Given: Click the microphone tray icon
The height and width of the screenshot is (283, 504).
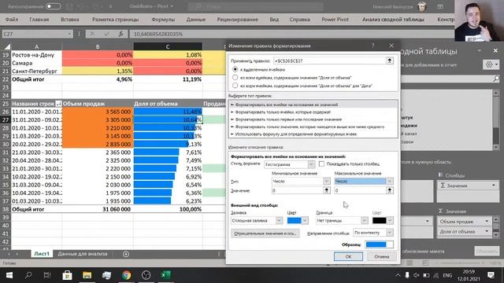Looking at the screenshot, I should (407, 275).
